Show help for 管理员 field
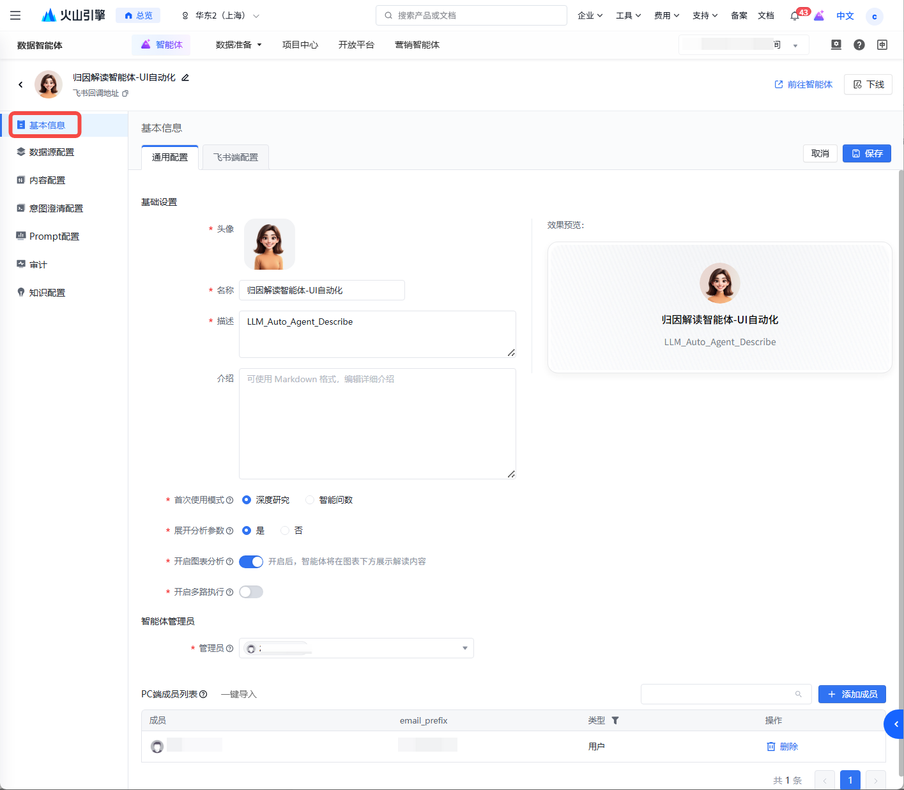The width and height of the screenshot is (904, 790). [230, 648]
